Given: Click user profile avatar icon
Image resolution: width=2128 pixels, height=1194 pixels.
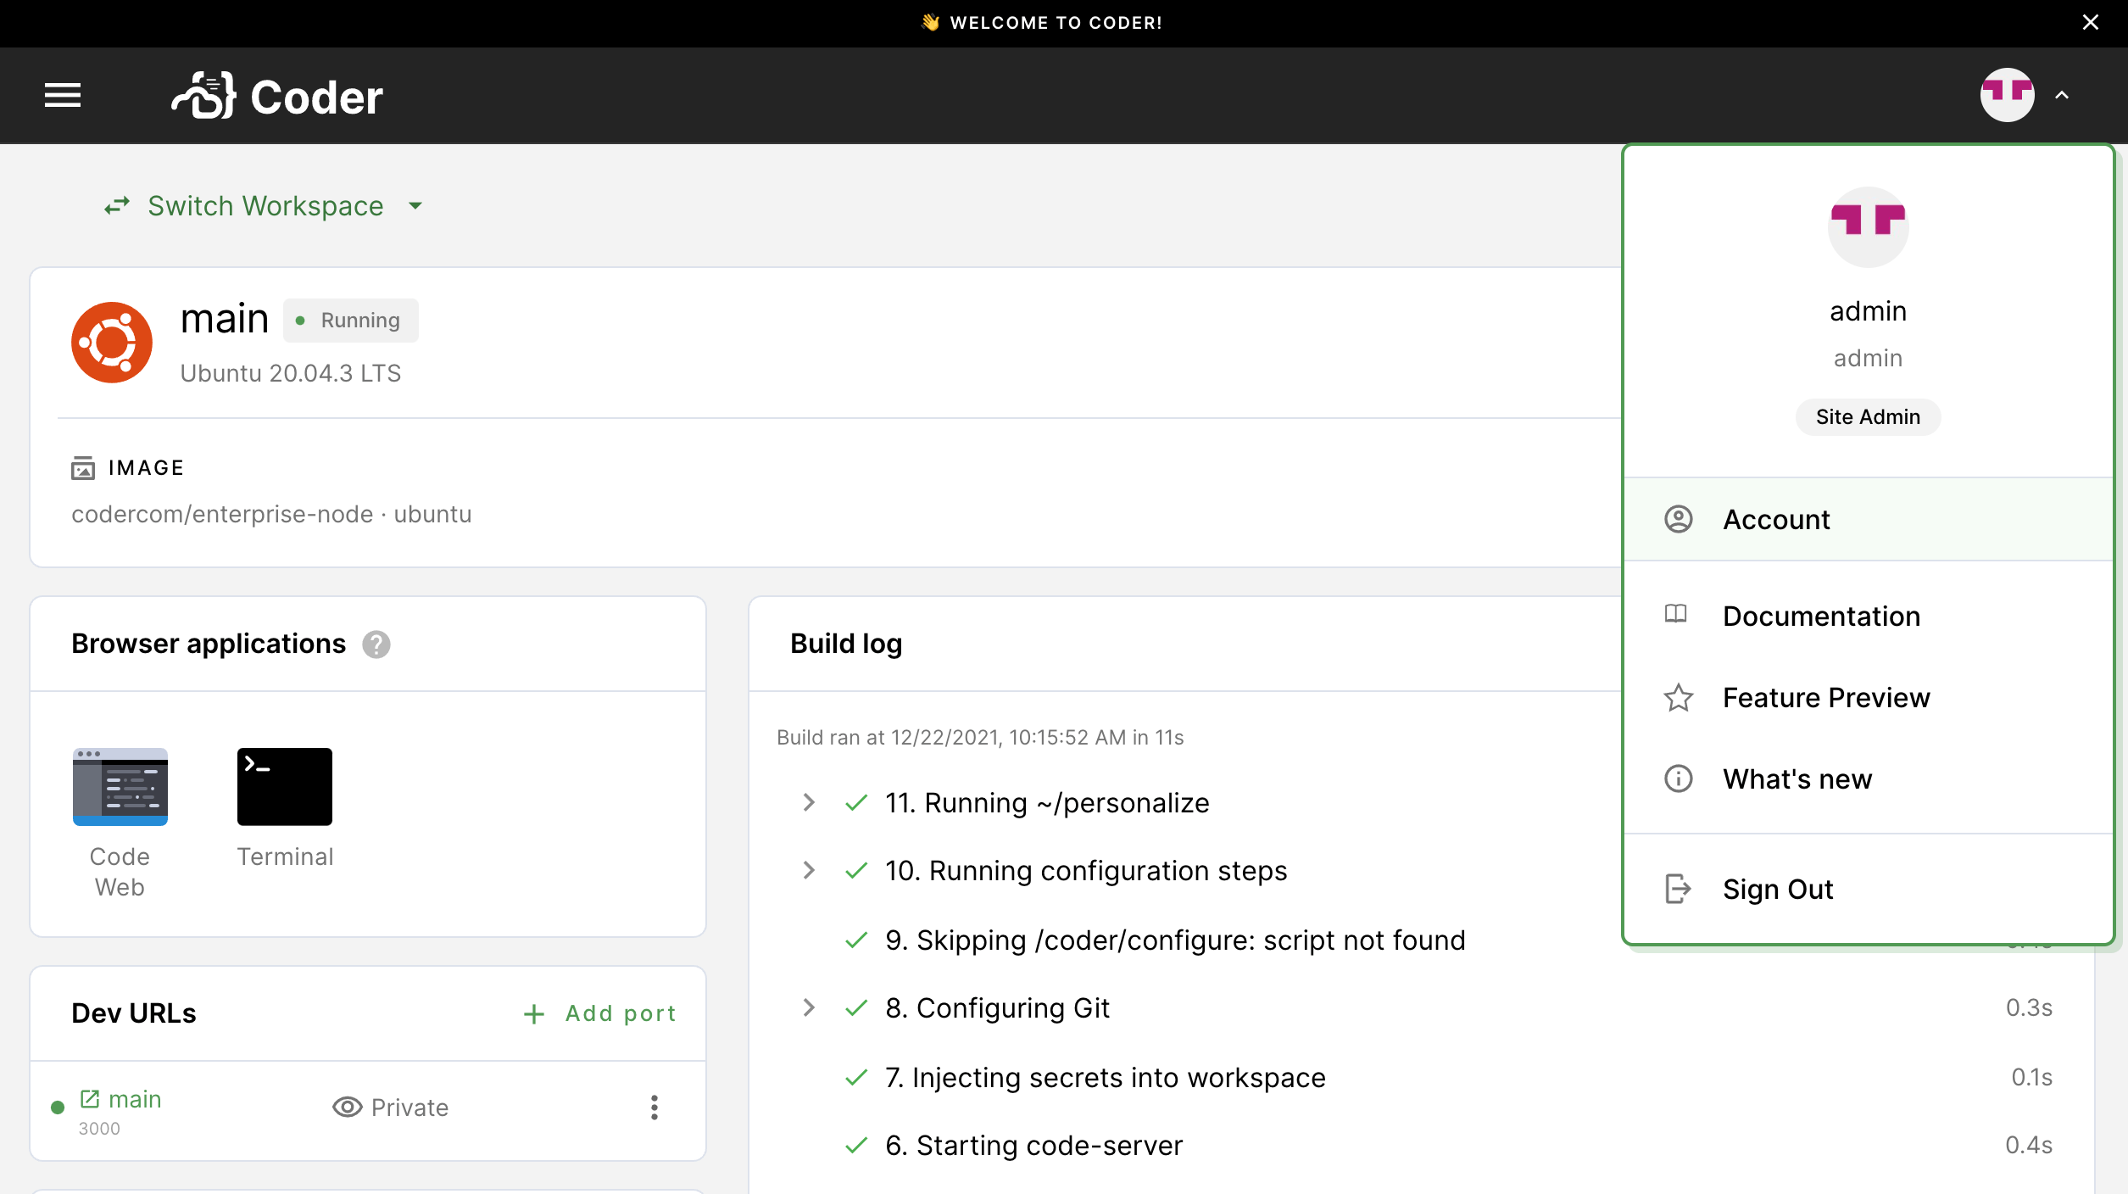Looking at the screenshot, I should [x=2008, y=95].
